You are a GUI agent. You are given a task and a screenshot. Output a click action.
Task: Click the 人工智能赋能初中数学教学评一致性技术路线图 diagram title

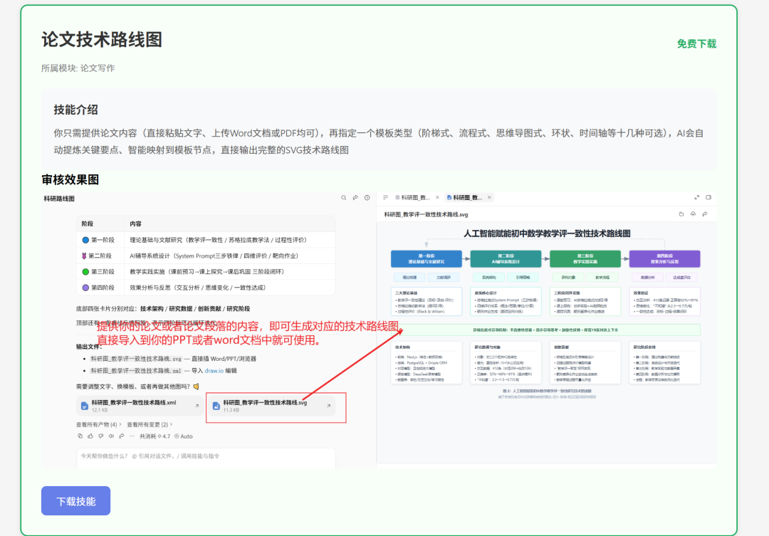tap(547, 233)
